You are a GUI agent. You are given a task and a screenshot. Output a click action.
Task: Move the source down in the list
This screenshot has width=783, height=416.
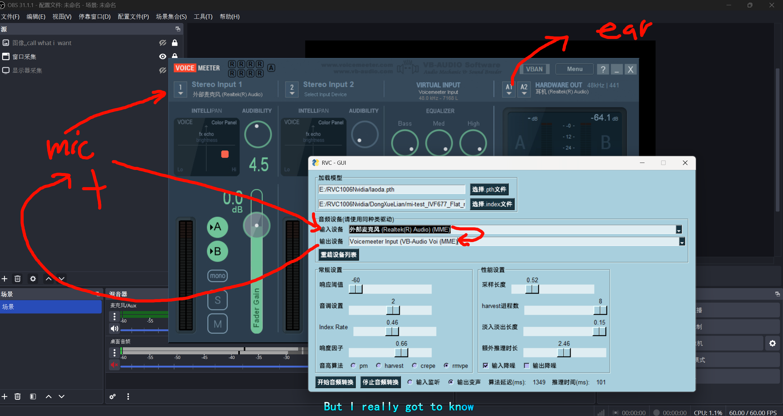point(61,279)
